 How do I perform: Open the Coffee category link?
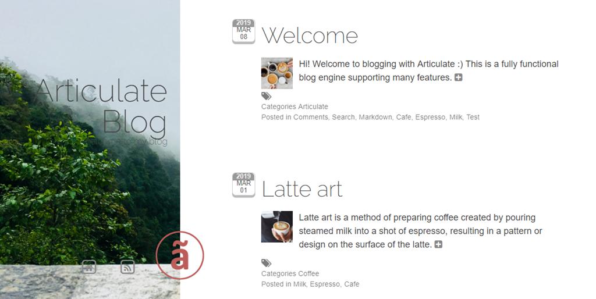308,273
